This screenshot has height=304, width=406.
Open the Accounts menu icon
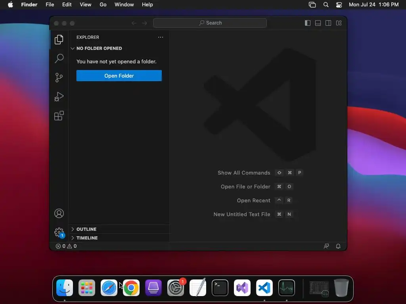(59, 213)
